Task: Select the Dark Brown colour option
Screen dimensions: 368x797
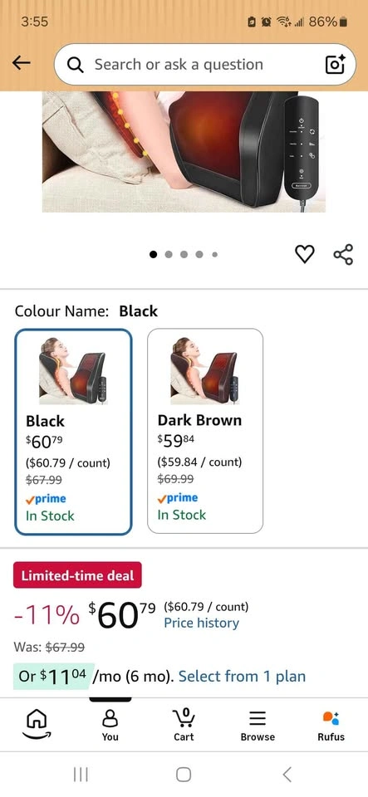Action: tap(205, 431)
